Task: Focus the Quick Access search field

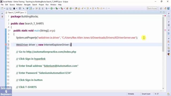Action: [x=152, y=8]
